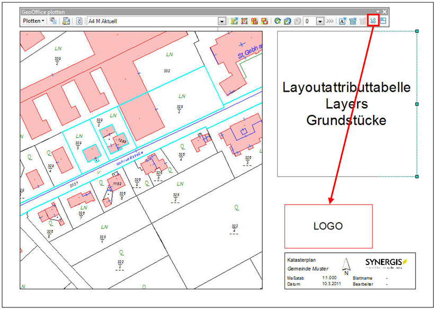Click the printer page icon in toolbar
The width and height of the screenshot is (434, 309).
coord(66,21)
